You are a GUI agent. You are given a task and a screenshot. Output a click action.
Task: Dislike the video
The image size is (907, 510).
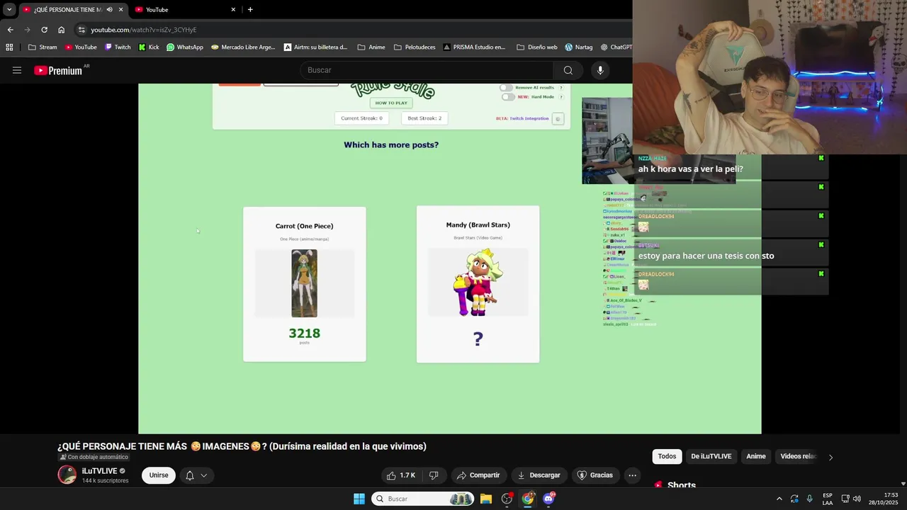point(434,475)
